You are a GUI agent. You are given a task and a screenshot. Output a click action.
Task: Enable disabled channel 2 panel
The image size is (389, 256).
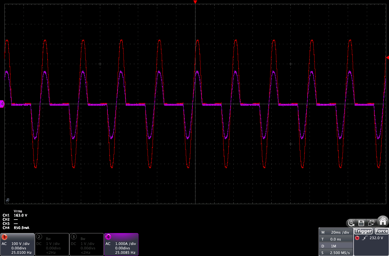click(x=52, y=244)
